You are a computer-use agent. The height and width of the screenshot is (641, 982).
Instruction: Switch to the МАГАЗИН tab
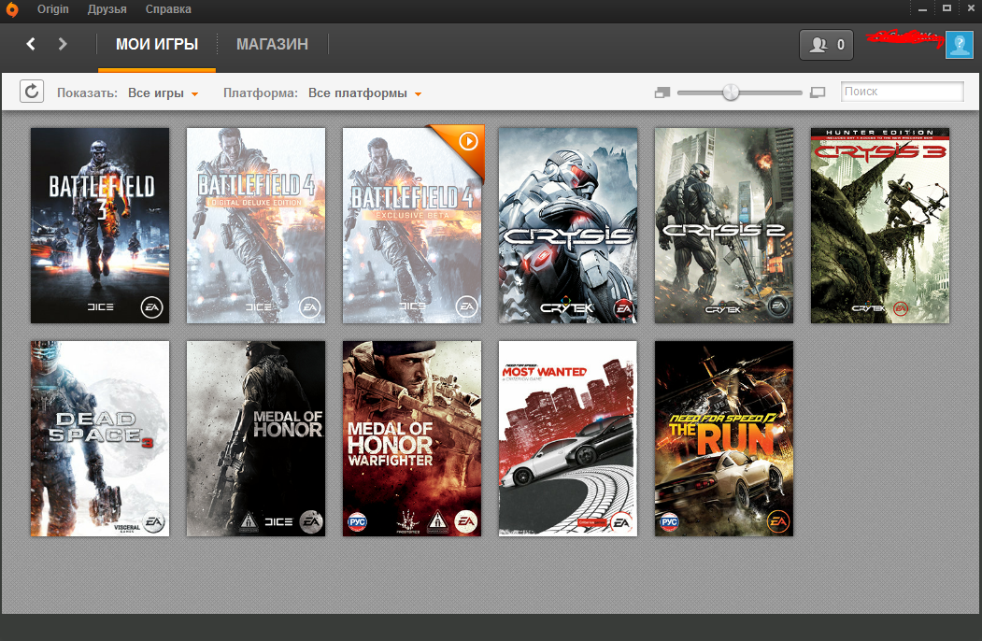click(x=272, y=45)
